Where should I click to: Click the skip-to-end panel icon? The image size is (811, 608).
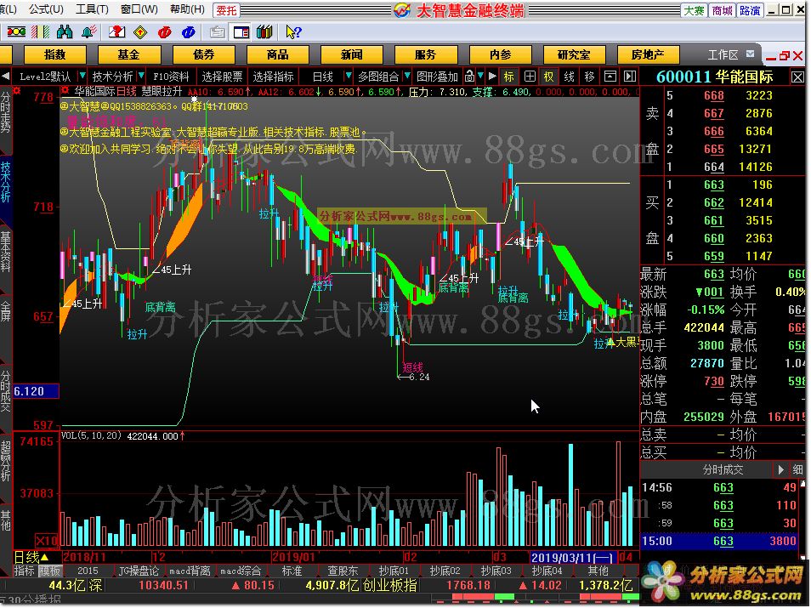(x=630, y=77)
